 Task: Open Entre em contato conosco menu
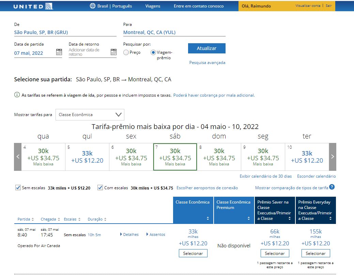199,6
